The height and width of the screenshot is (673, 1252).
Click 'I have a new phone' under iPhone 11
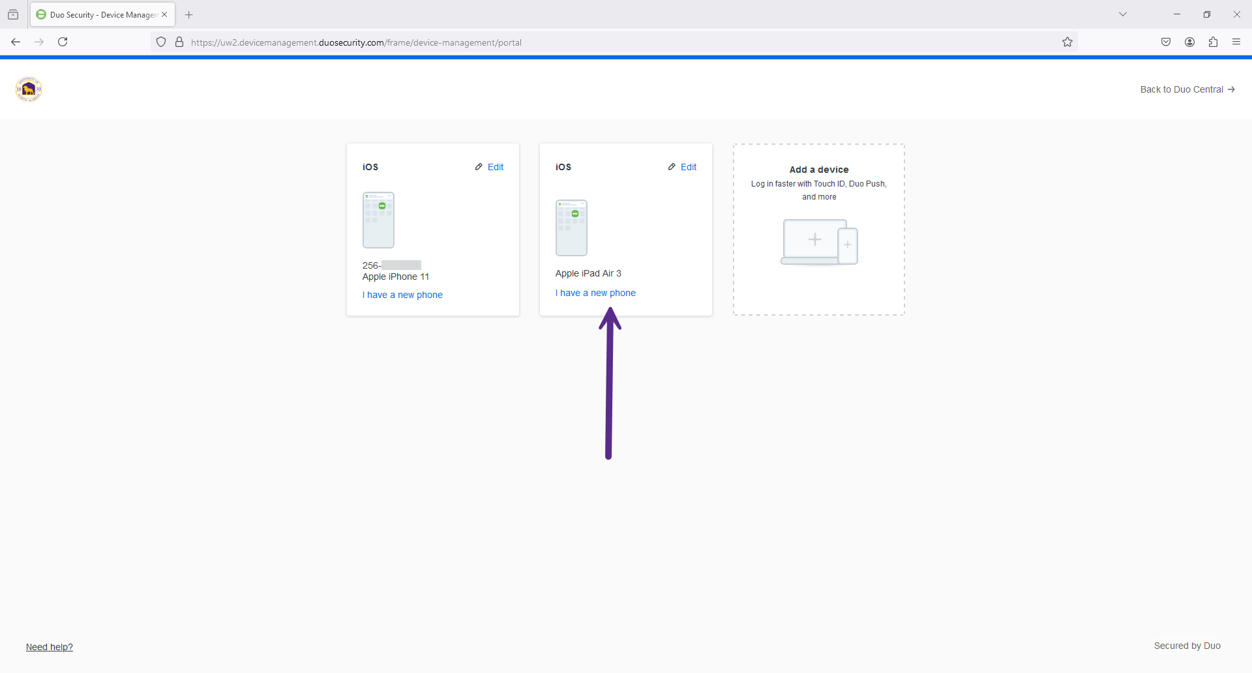point(402,295)
